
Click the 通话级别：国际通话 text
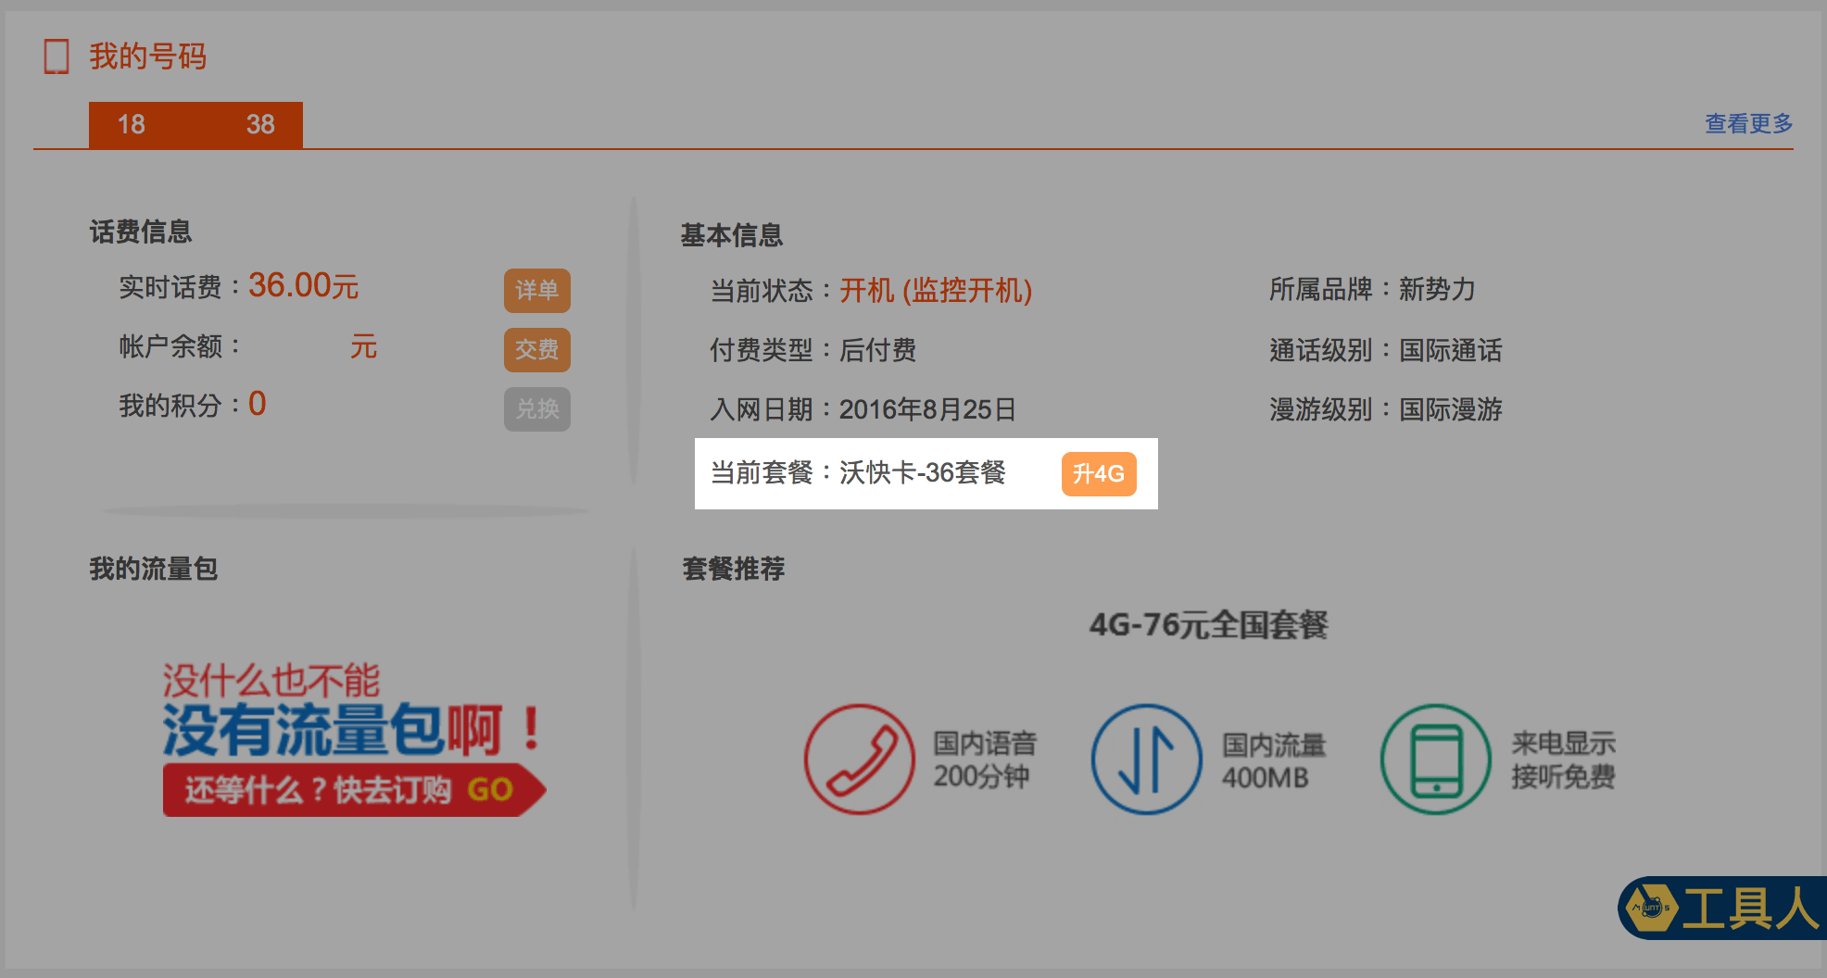[x=1386, y=350]
